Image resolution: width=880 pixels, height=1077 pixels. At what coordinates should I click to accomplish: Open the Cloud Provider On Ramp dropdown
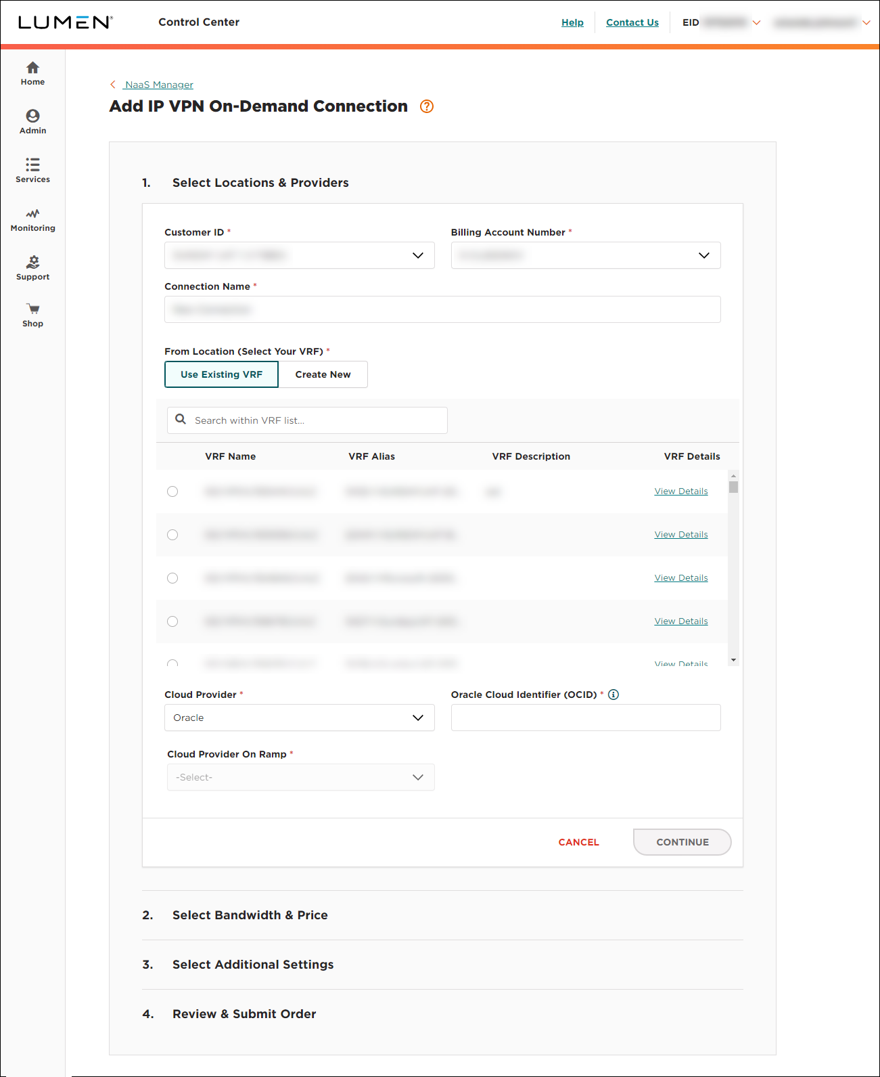[301, 777]
